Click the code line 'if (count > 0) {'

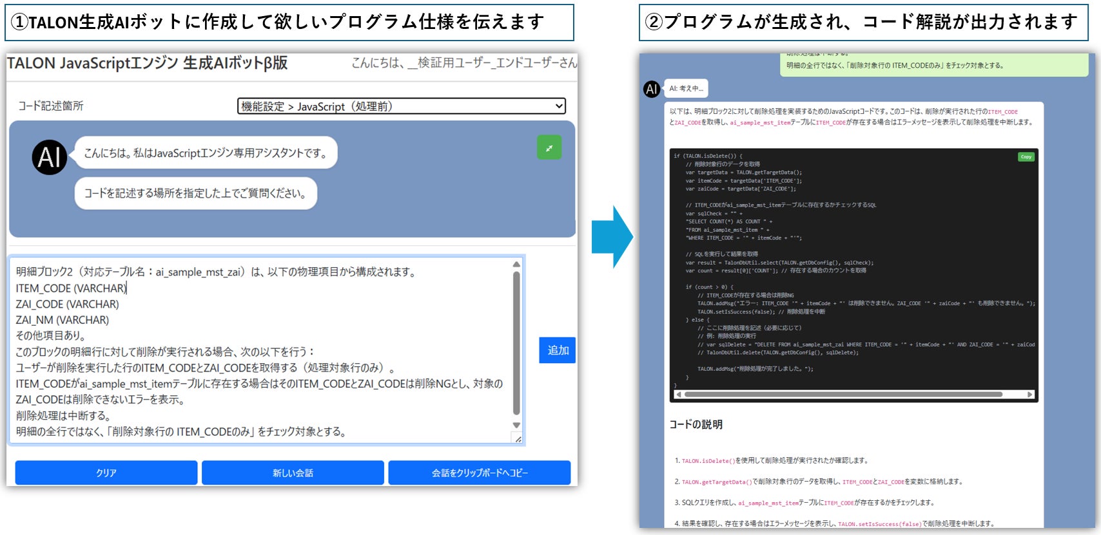click(709, 287)
